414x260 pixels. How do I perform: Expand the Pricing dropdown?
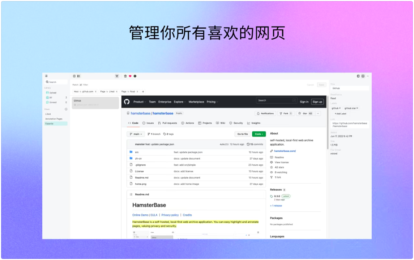coord(212,102)
